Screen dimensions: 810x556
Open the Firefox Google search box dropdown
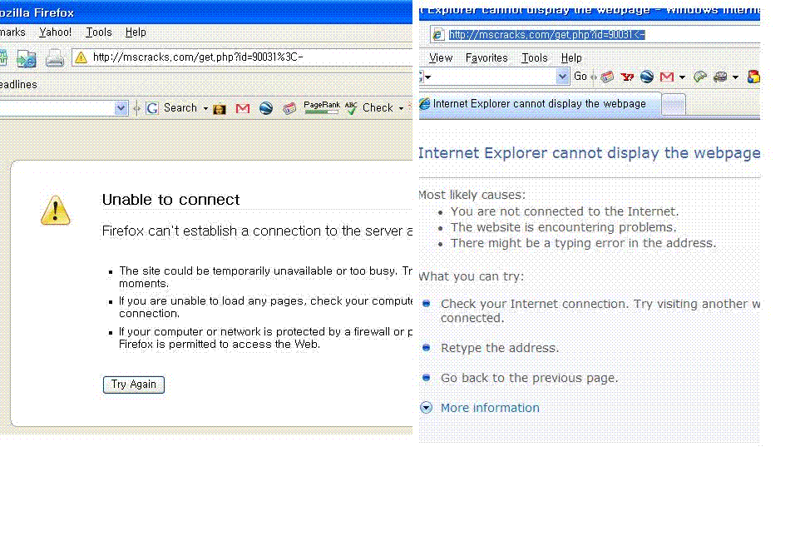(121, 108)
